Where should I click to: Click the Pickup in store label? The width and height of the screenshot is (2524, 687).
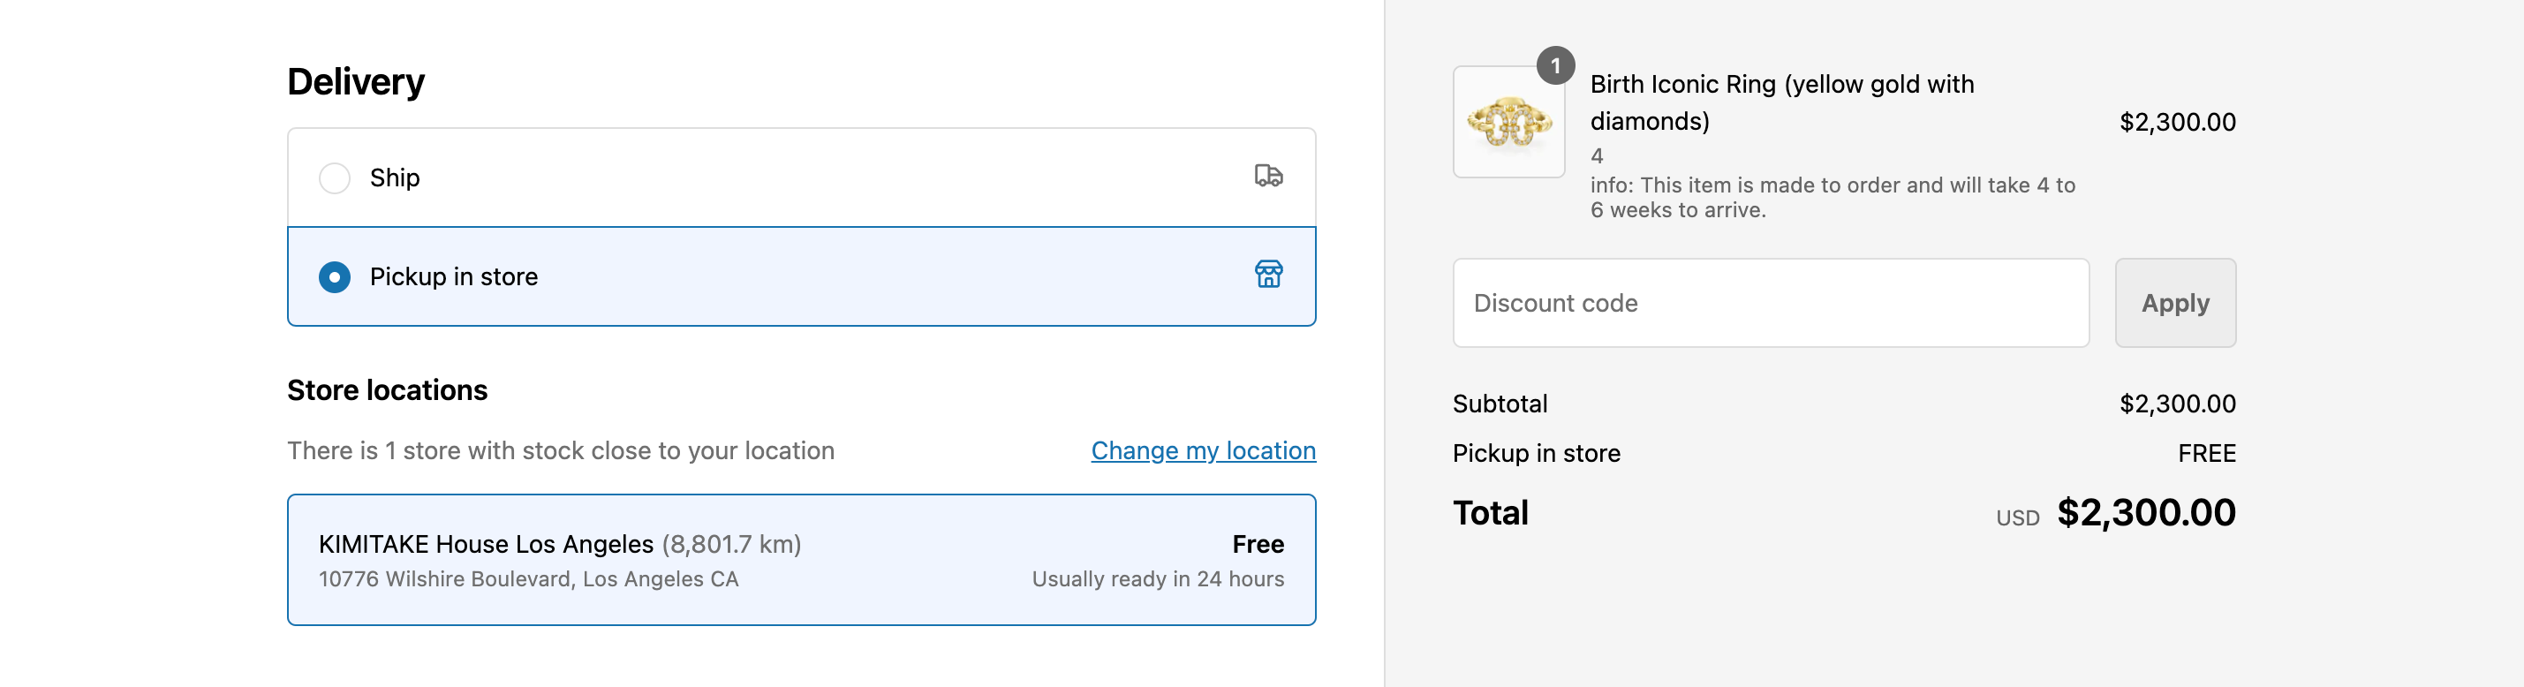454,277
